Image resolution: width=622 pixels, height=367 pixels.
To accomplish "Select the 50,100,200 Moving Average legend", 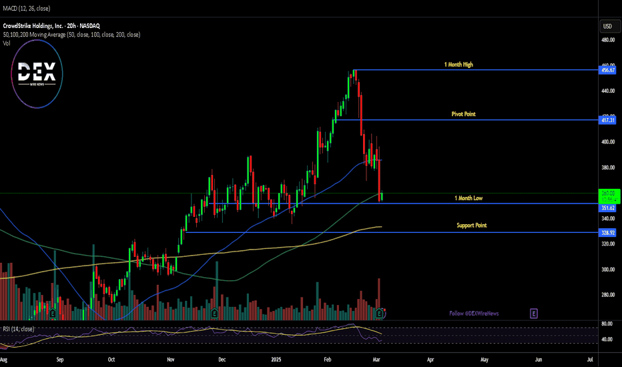I will pos(71,35).
